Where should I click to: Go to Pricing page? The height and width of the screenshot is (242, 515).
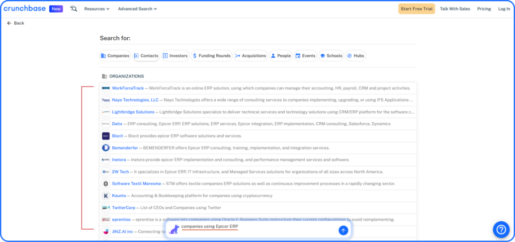click(x=484, y=9)
